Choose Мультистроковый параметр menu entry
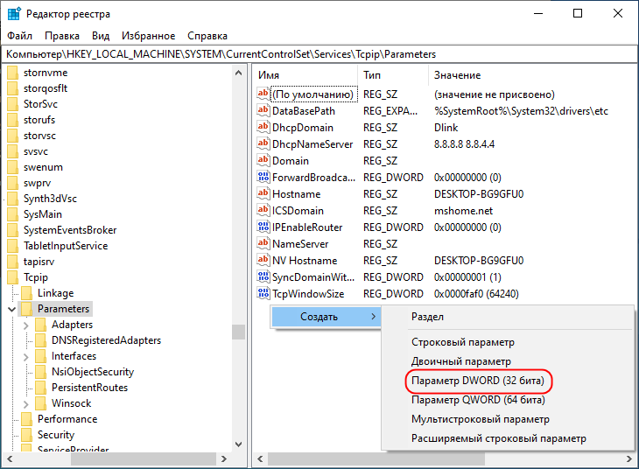The image size is (639, 469). click(x=481, y=419)
